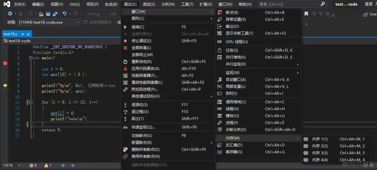Viewport: 377px width, 170px height.
Task: Click the Save All toolbar icon
Action: pyautogui.click(x=55, y=14)
